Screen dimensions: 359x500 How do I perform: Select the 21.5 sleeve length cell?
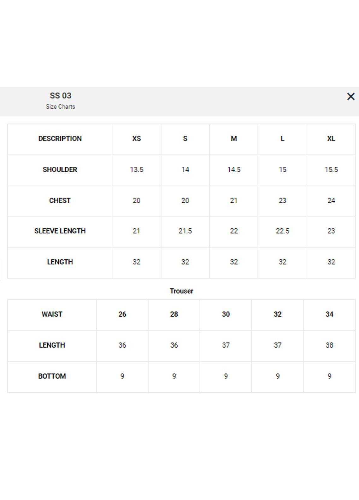coord(185,231)
